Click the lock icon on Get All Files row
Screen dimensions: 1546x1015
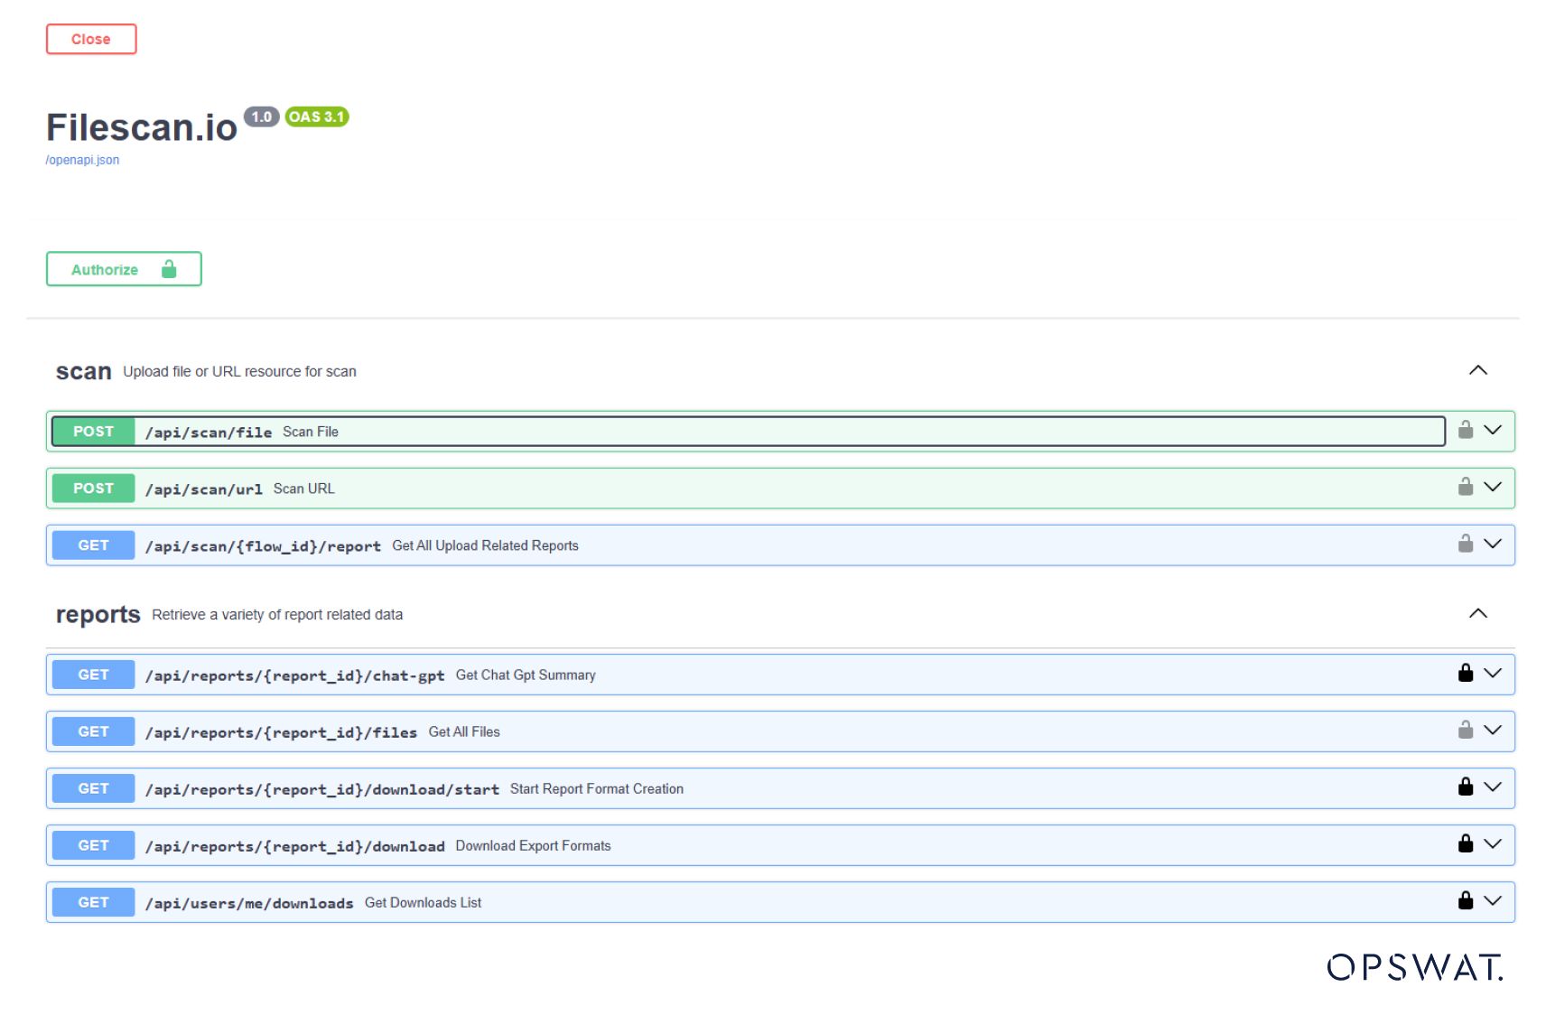click(1465, 731)
